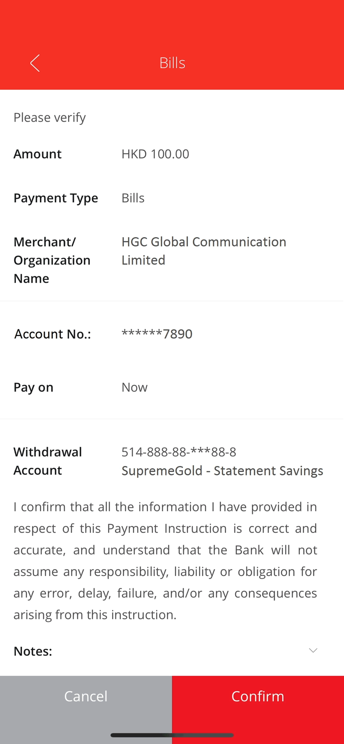Select the red header bar's navigation icon
The height and width of the screenshot is (744, 344).
click(x=34, y=63)
